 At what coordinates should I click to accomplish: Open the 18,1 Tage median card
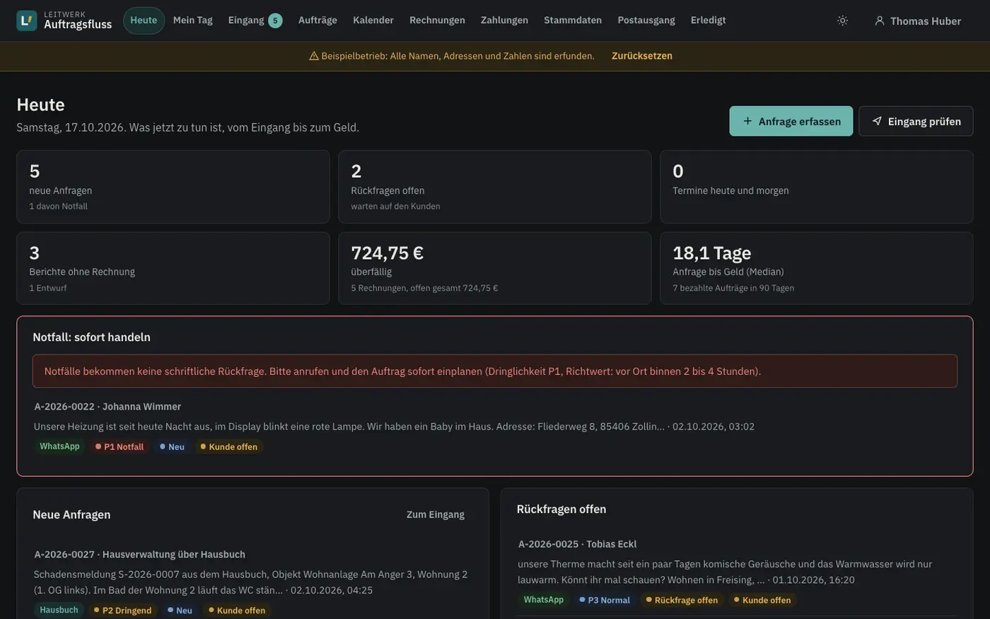click(x=816, y=268)
